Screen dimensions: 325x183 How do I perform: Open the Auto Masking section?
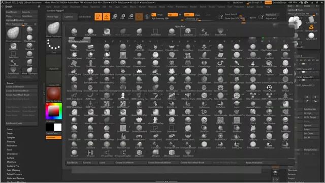[14, 170]
